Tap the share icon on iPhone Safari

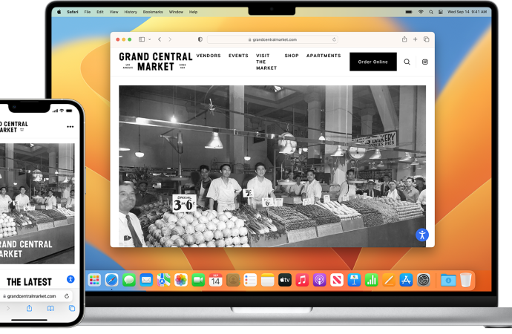coord(30,308)
